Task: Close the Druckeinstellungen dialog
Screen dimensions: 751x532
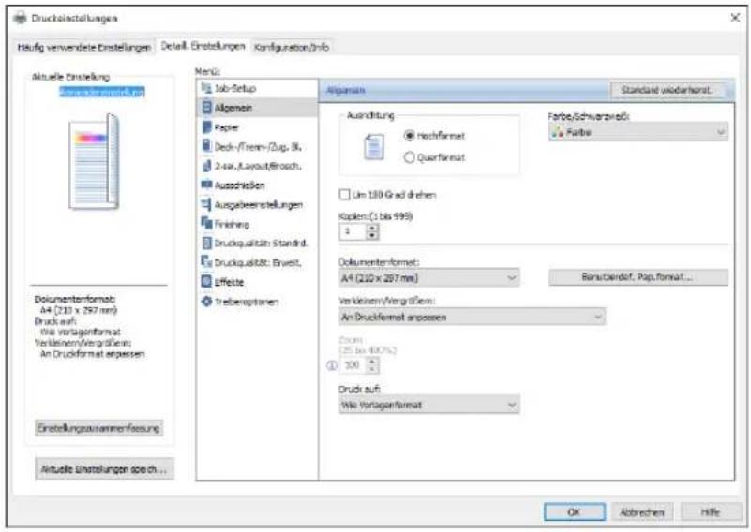Action: tap(735, 18)
